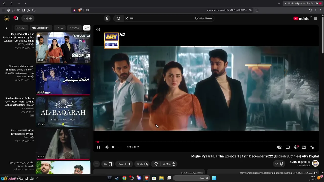Mute the video using the speaker icon

[107, 147]
